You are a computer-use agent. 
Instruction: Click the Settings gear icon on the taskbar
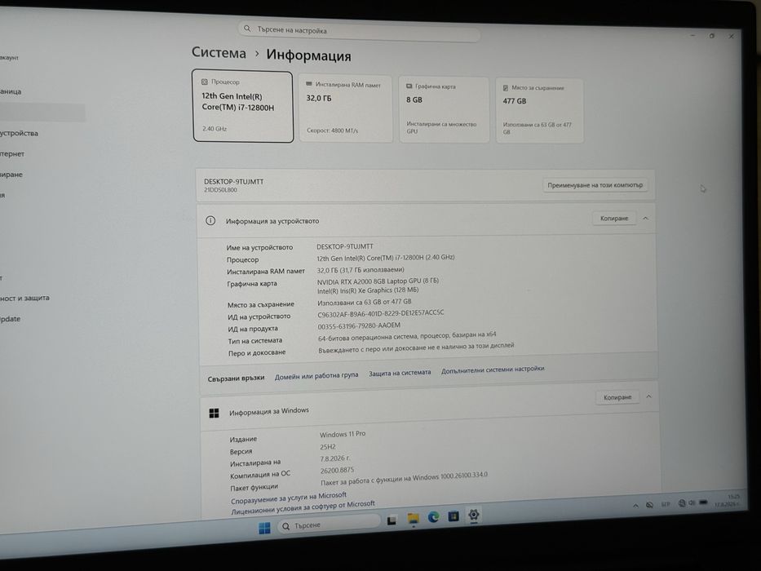click(474, 515)
